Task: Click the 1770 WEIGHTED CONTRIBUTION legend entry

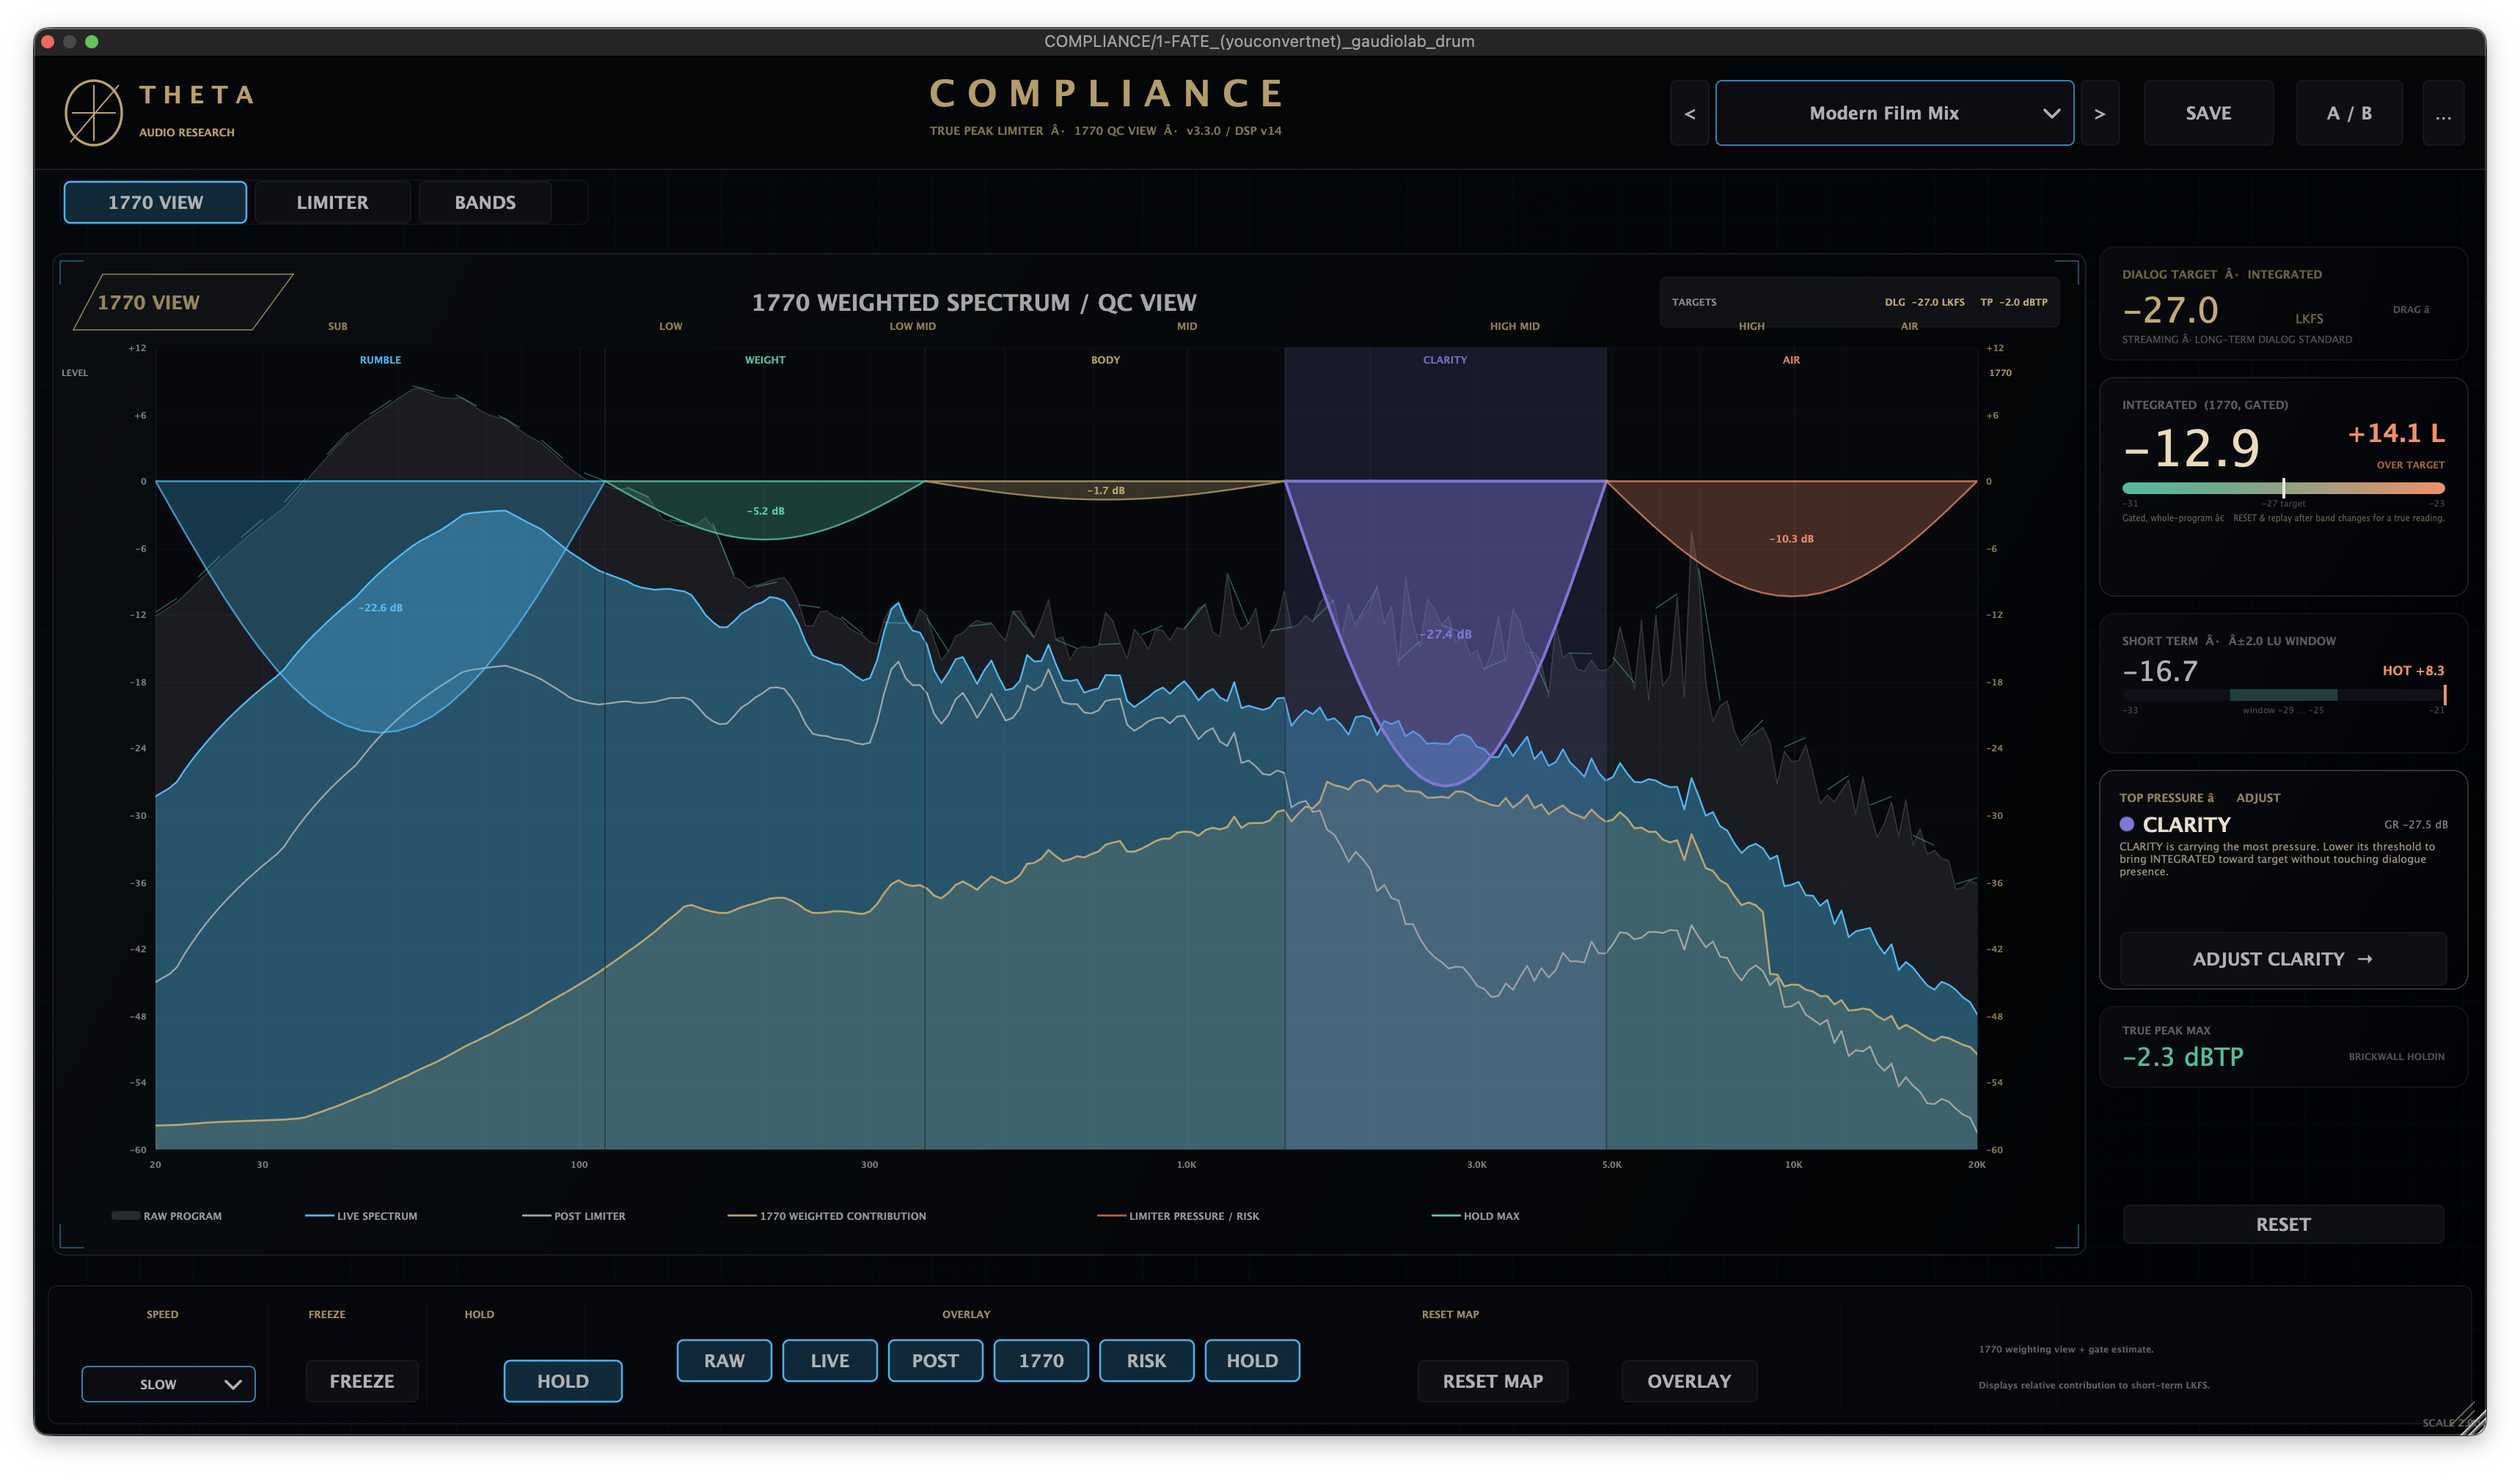Action: pos(827,1215)
